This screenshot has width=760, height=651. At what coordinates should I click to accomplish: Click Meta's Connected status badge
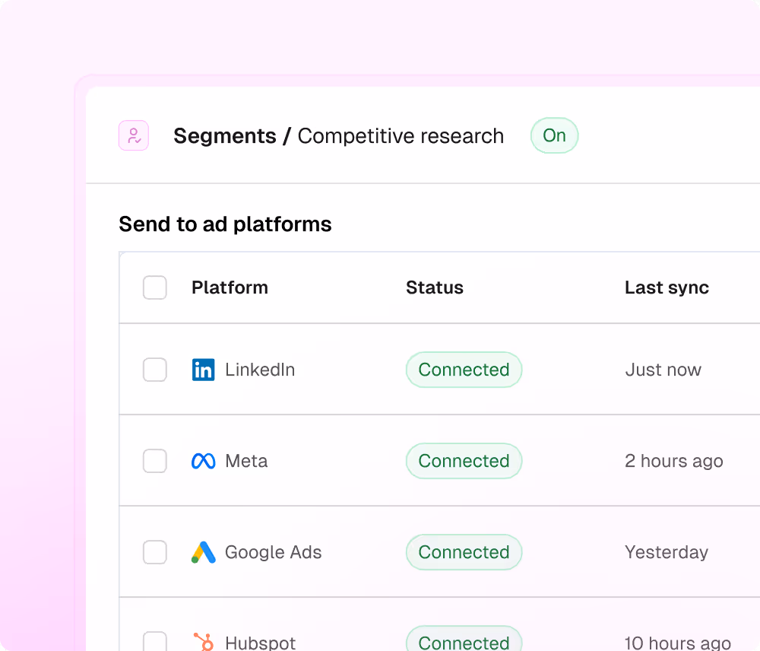pyautogui.click(x=464, y=461)
